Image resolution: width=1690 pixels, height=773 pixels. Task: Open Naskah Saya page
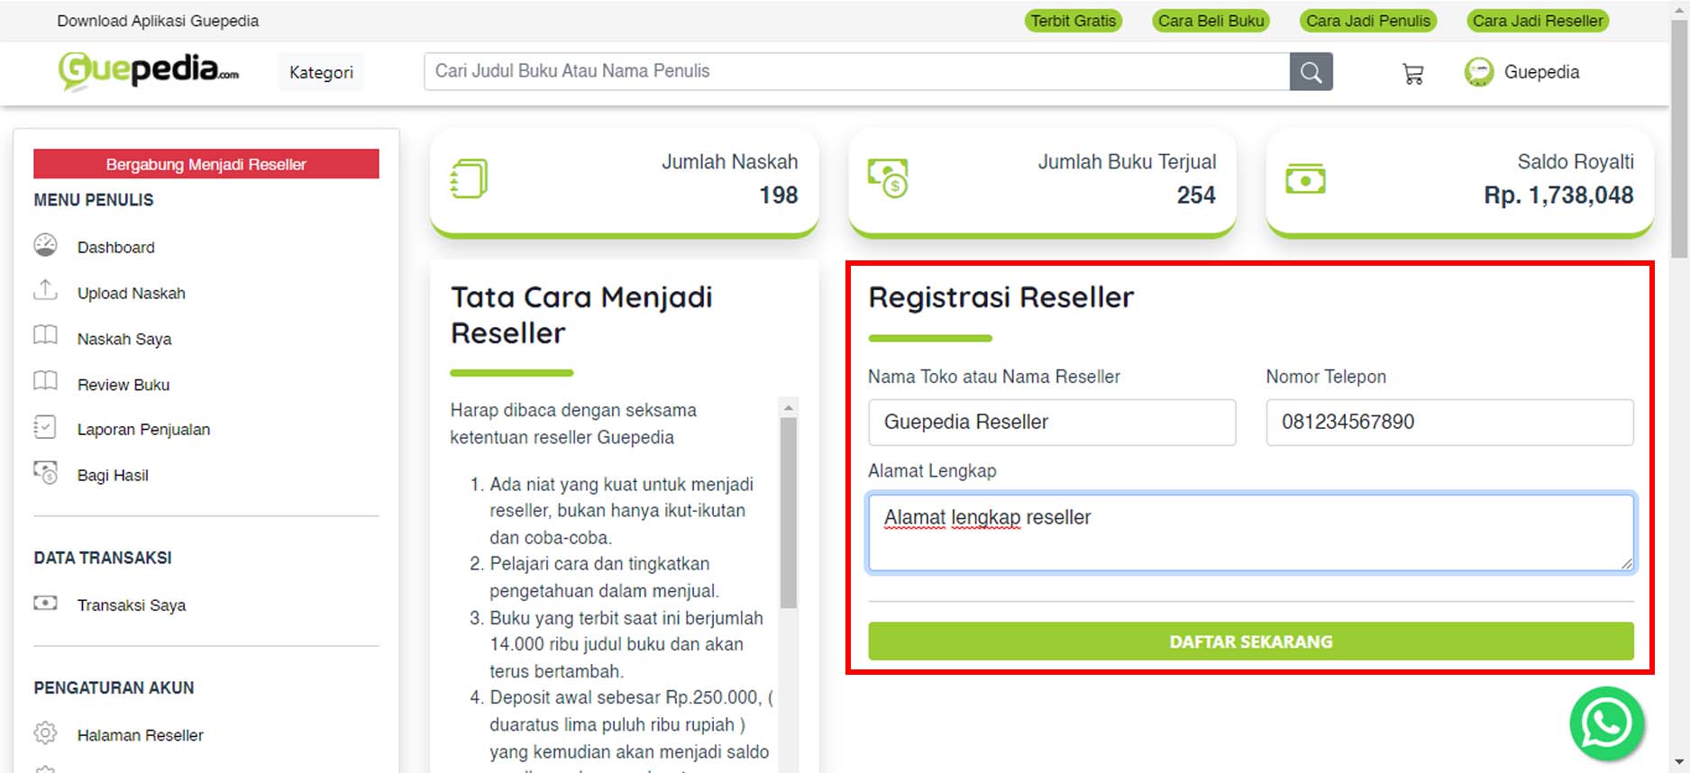click(x=124, y=339)
